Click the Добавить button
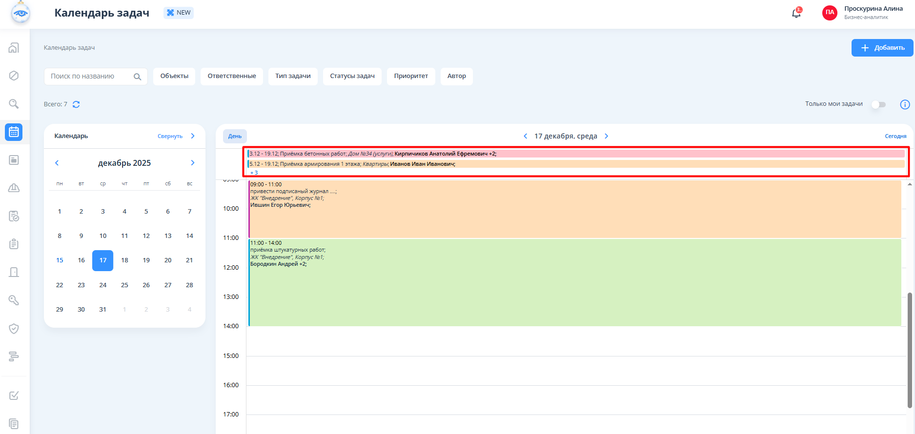The width and height of the screenshot is (915, 434). pos(882,48)
